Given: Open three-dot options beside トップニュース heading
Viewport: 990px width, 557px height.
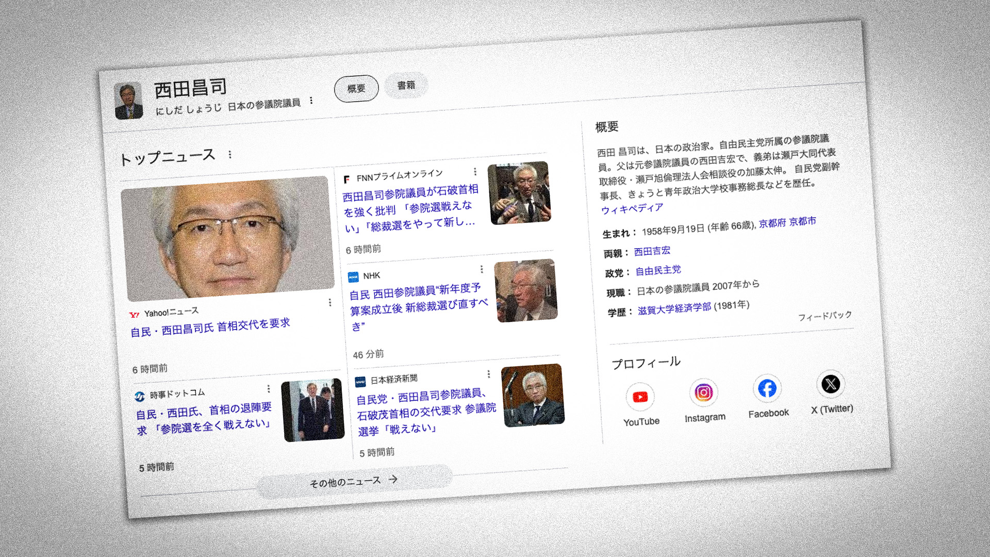Looking at the screenshot, I should tap(230, 154).
